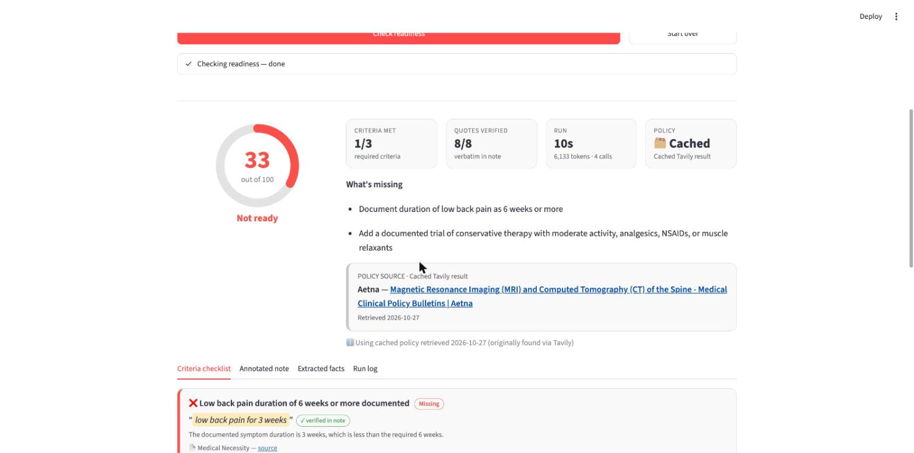Click the Run 10s metrics card
The height and width of the screenshot is (453, 914).
(x=591, y=144)
